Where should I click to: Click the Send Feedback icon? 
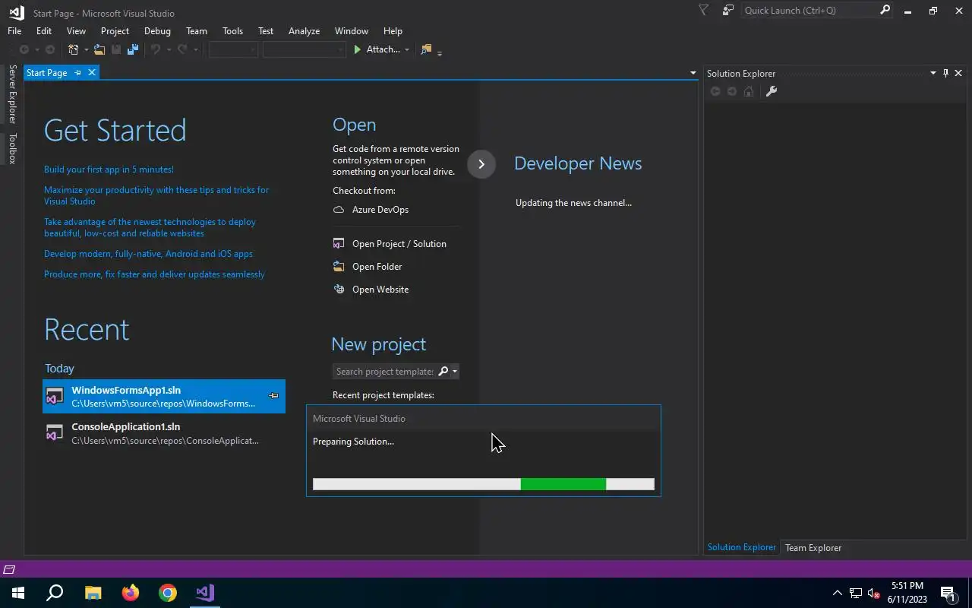[728, 11]
